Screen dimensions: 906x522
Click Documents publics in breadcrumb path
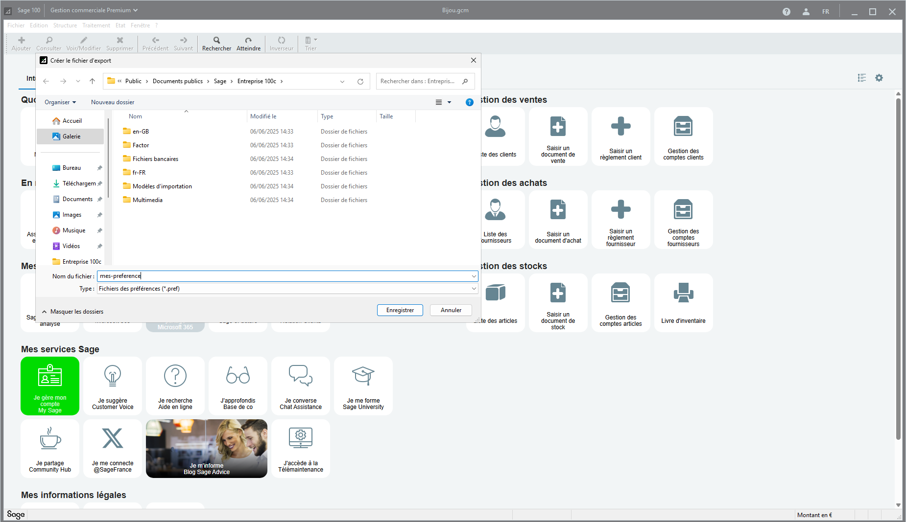(178, 81)
